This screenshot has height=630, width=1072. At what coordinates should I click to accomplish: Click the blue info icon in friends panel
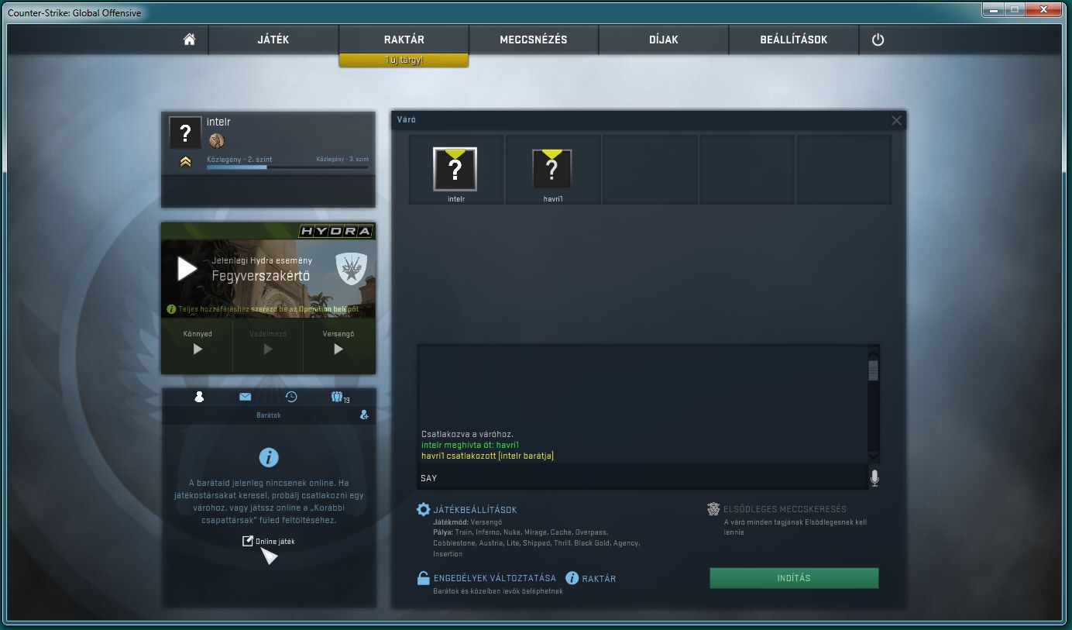pyautogui.click(x=269, y=457)
